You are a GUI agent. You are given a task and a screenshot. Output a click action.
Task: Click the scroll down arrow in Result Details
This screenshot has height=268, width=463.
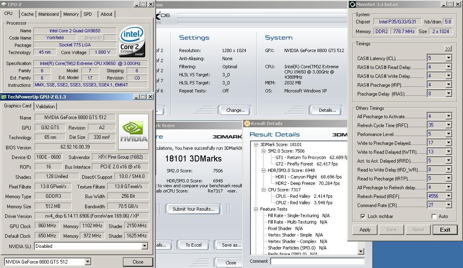[361, 251]
